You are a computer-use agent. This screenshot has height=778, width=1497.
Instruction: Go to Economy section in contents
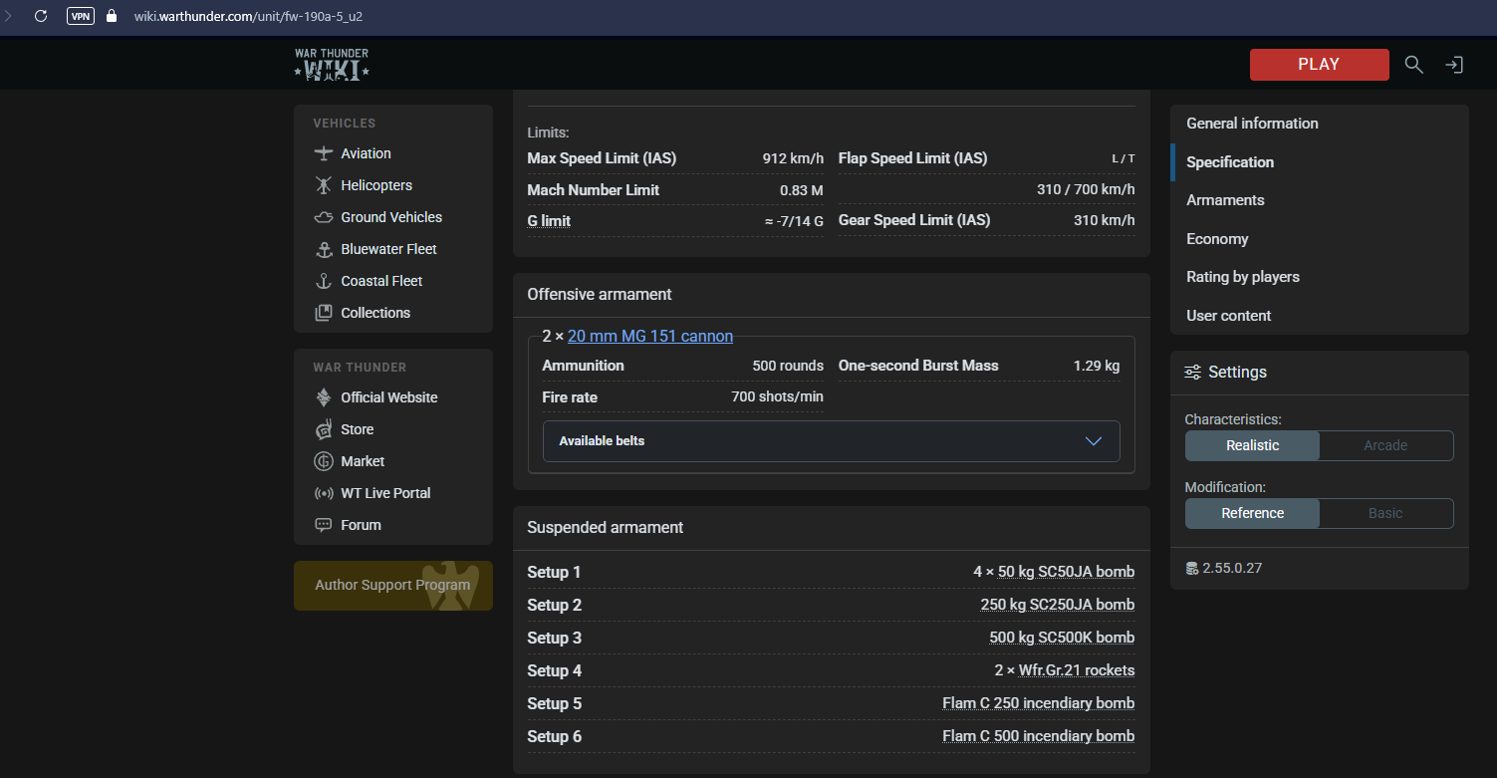pos(1217,239)
